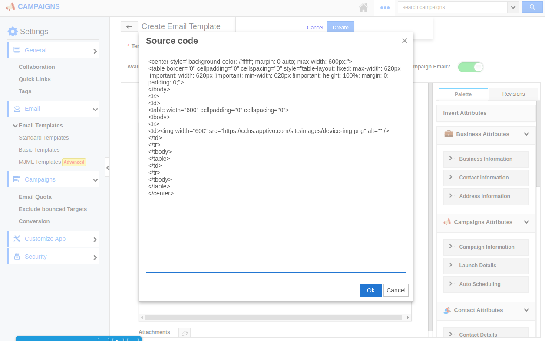Click the search magnifier button

(532, 7)
